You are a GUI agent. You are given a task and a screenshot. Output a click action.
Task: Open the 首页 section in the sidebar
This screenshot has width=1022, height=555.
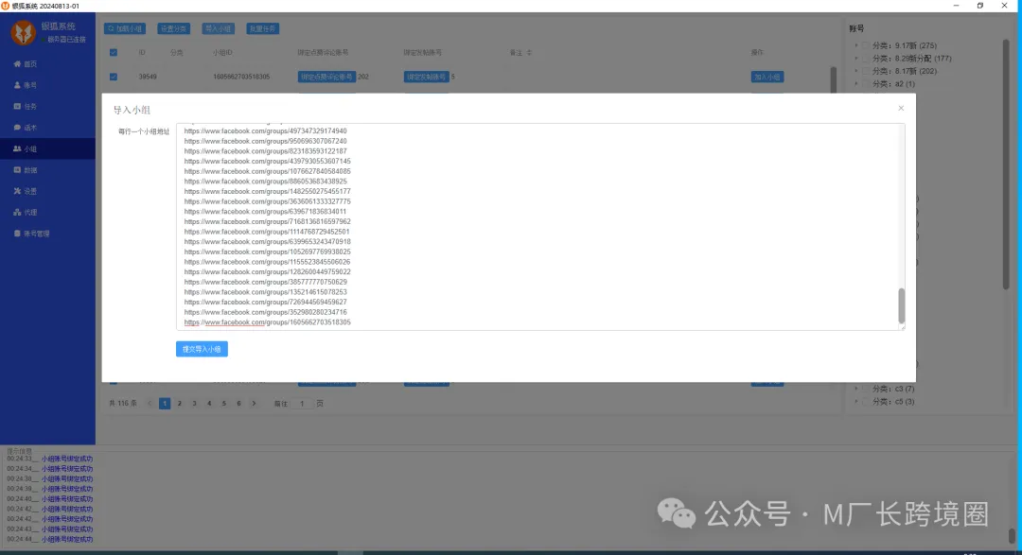(x=47, y=64)
